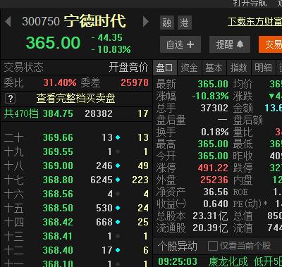Go to next stock with right arrow

[x=146, y=21]
